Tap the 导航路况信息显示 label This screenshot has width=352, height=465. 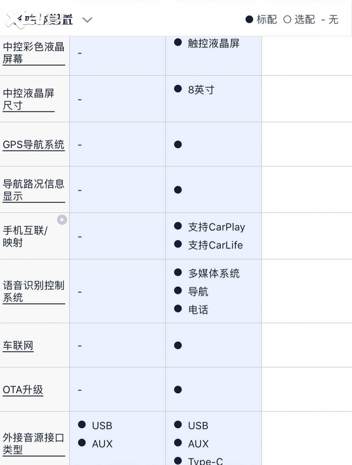pyautogui.click(x=33, y=190)
